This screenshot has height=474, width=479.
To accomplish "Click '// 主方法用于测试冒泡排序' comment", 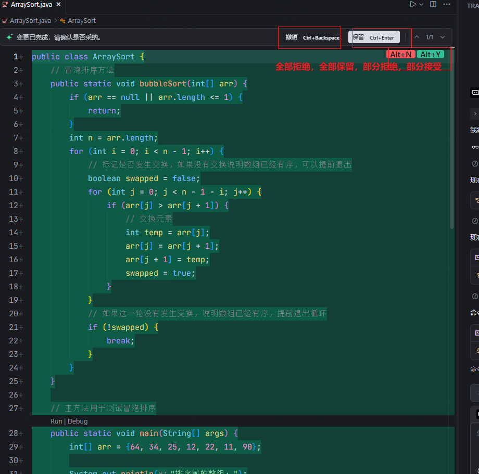I will point(103,408).
